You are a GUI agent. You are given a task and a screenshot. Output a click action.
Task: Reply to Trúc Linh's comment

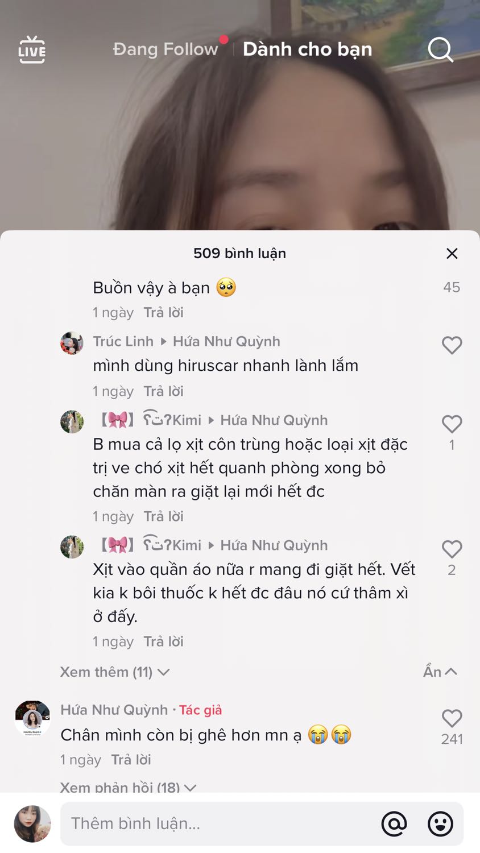(x=163, y=391)
